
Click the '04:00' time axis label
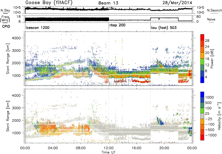(53, 148)
